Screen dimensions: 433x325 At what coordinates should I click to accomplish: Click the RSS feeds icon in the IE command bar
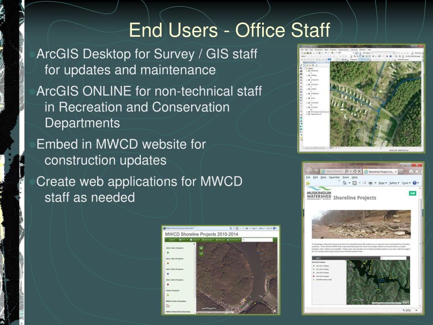354,183
